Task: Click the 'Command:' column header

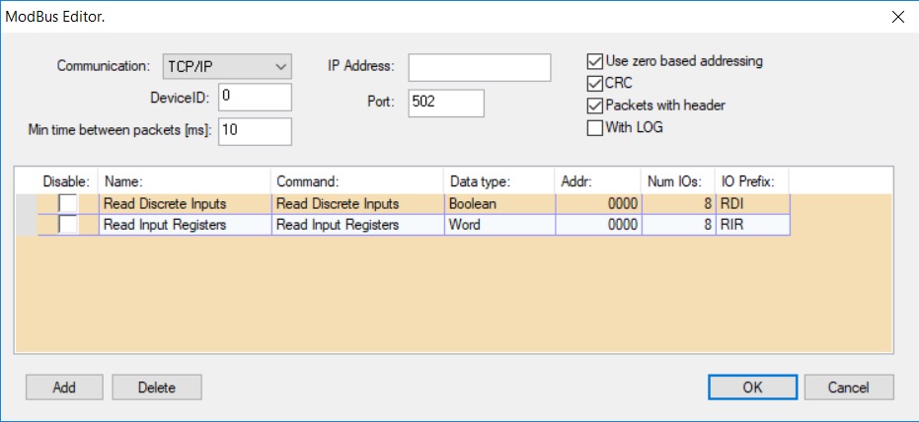Action: click(x=357, y=181)
